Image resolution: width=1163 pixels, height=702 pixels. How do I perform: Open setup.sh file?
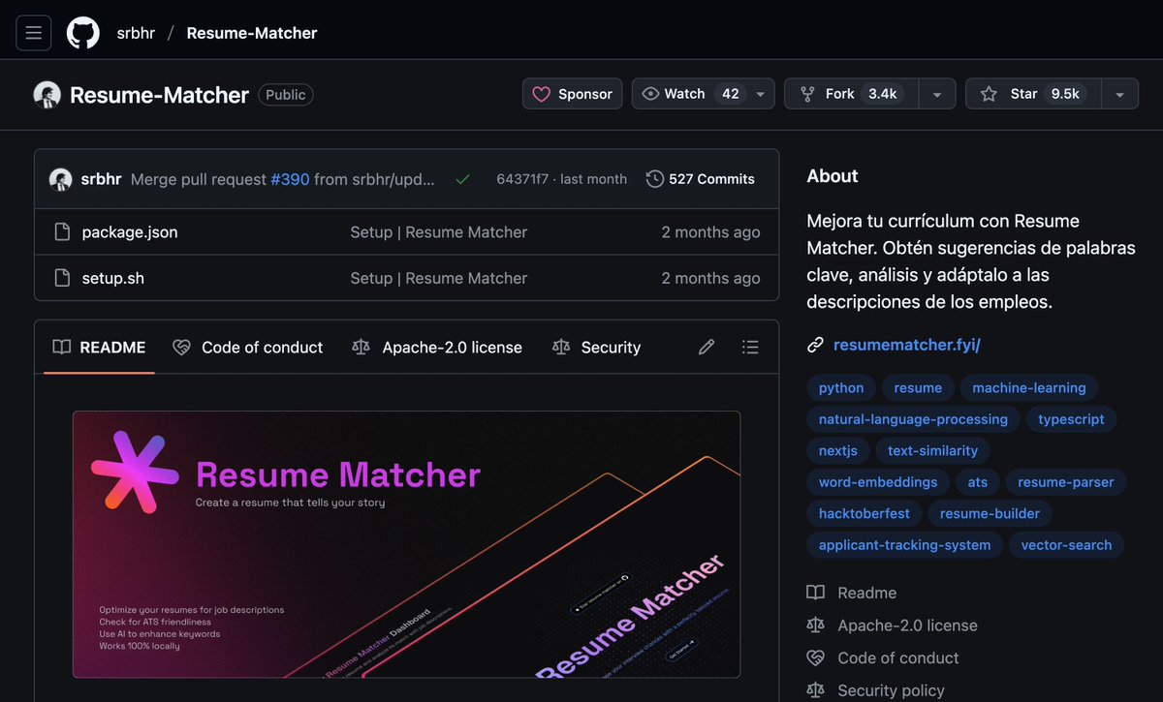[113, 278]
